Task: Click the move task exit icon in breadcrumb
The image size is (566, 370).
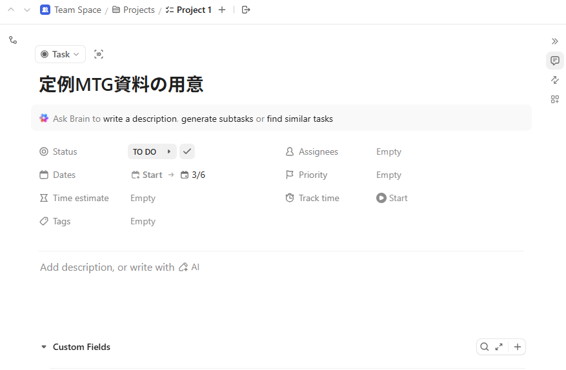Action: (246, 10)
